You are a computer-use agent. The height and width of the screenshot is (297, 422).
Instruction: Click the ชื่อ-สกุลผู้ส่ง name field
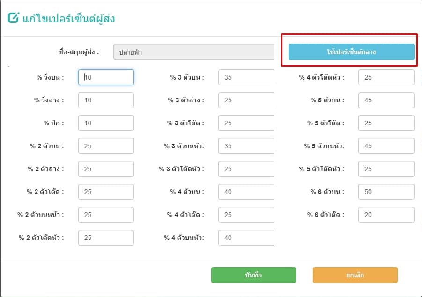click(x=194, y=52)
